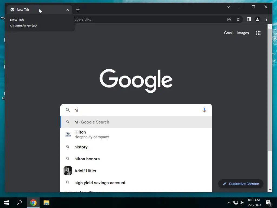Pick the 'history' suggestion
277x208 pixels.
[136, 147]
